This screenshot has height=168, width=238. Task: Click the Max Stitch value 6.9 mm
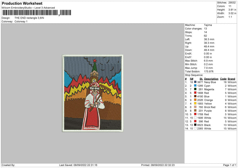tap(208, 61)
